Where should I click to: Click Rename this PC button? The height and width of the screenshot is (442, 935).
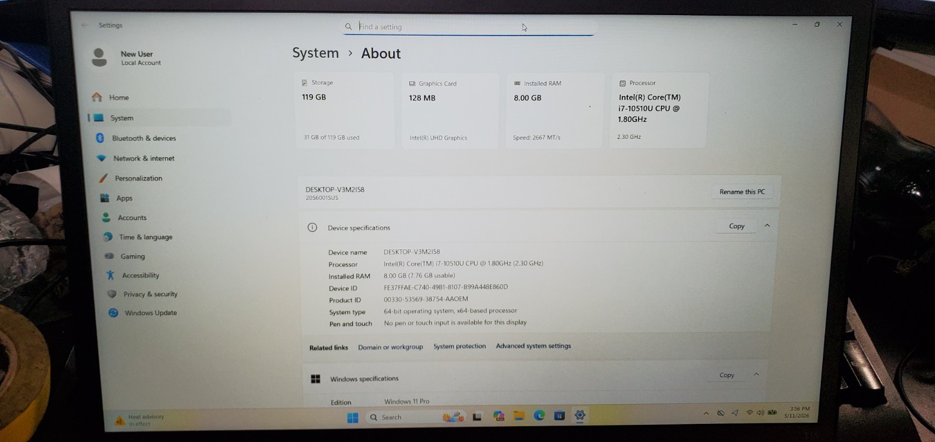coord(742,192)
